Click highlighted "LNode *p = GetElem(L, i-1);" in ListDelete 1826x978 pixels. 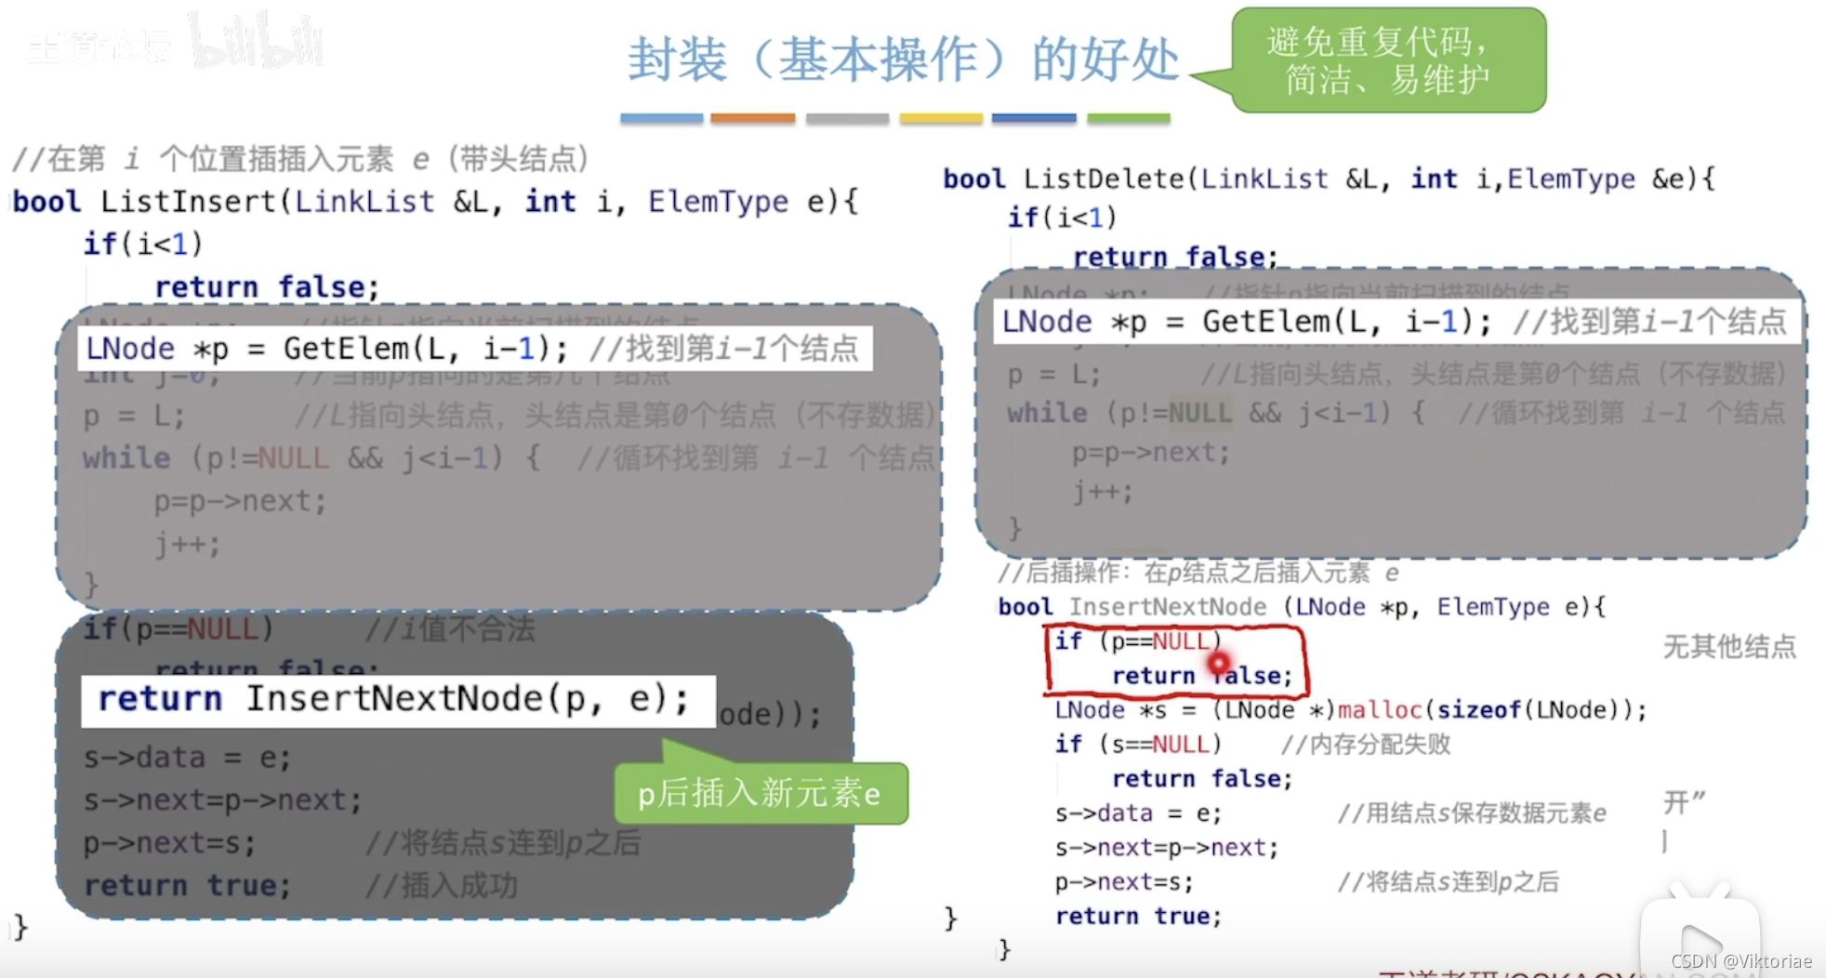click(1247, 322)
